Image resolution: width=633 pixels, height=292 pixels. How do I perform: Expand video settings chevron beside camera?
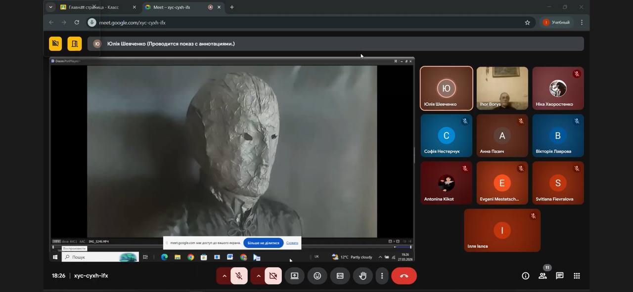point(258,276)
